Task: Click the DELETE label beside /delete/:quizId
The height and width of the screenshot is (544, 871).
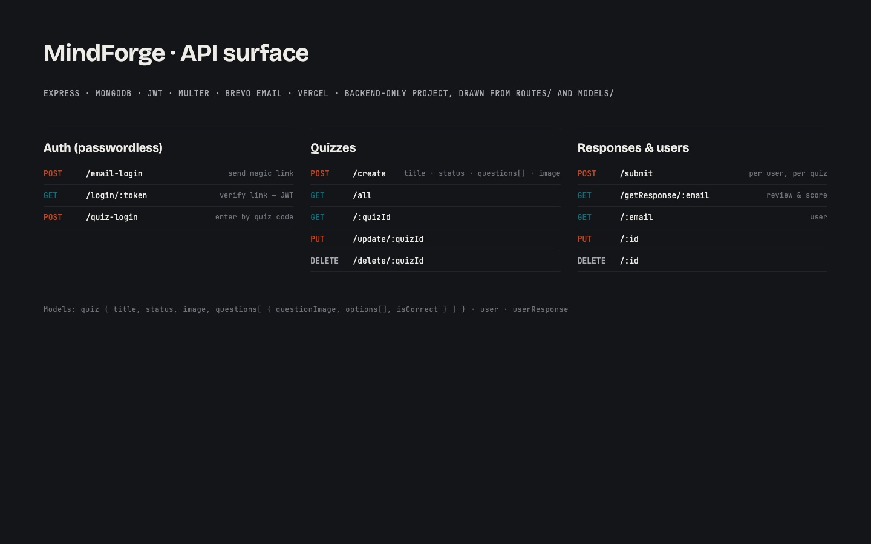Action: pos(324,261)
